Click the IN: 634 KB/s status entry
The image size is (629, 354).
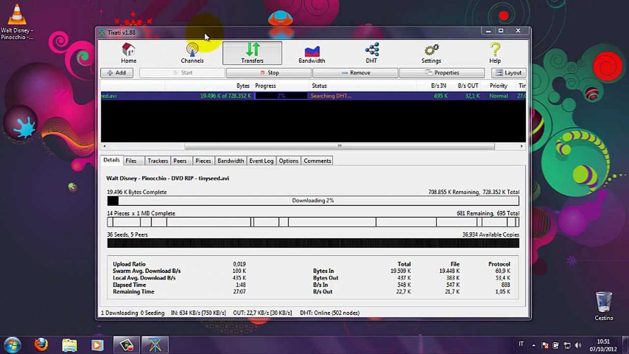[199, 313]
